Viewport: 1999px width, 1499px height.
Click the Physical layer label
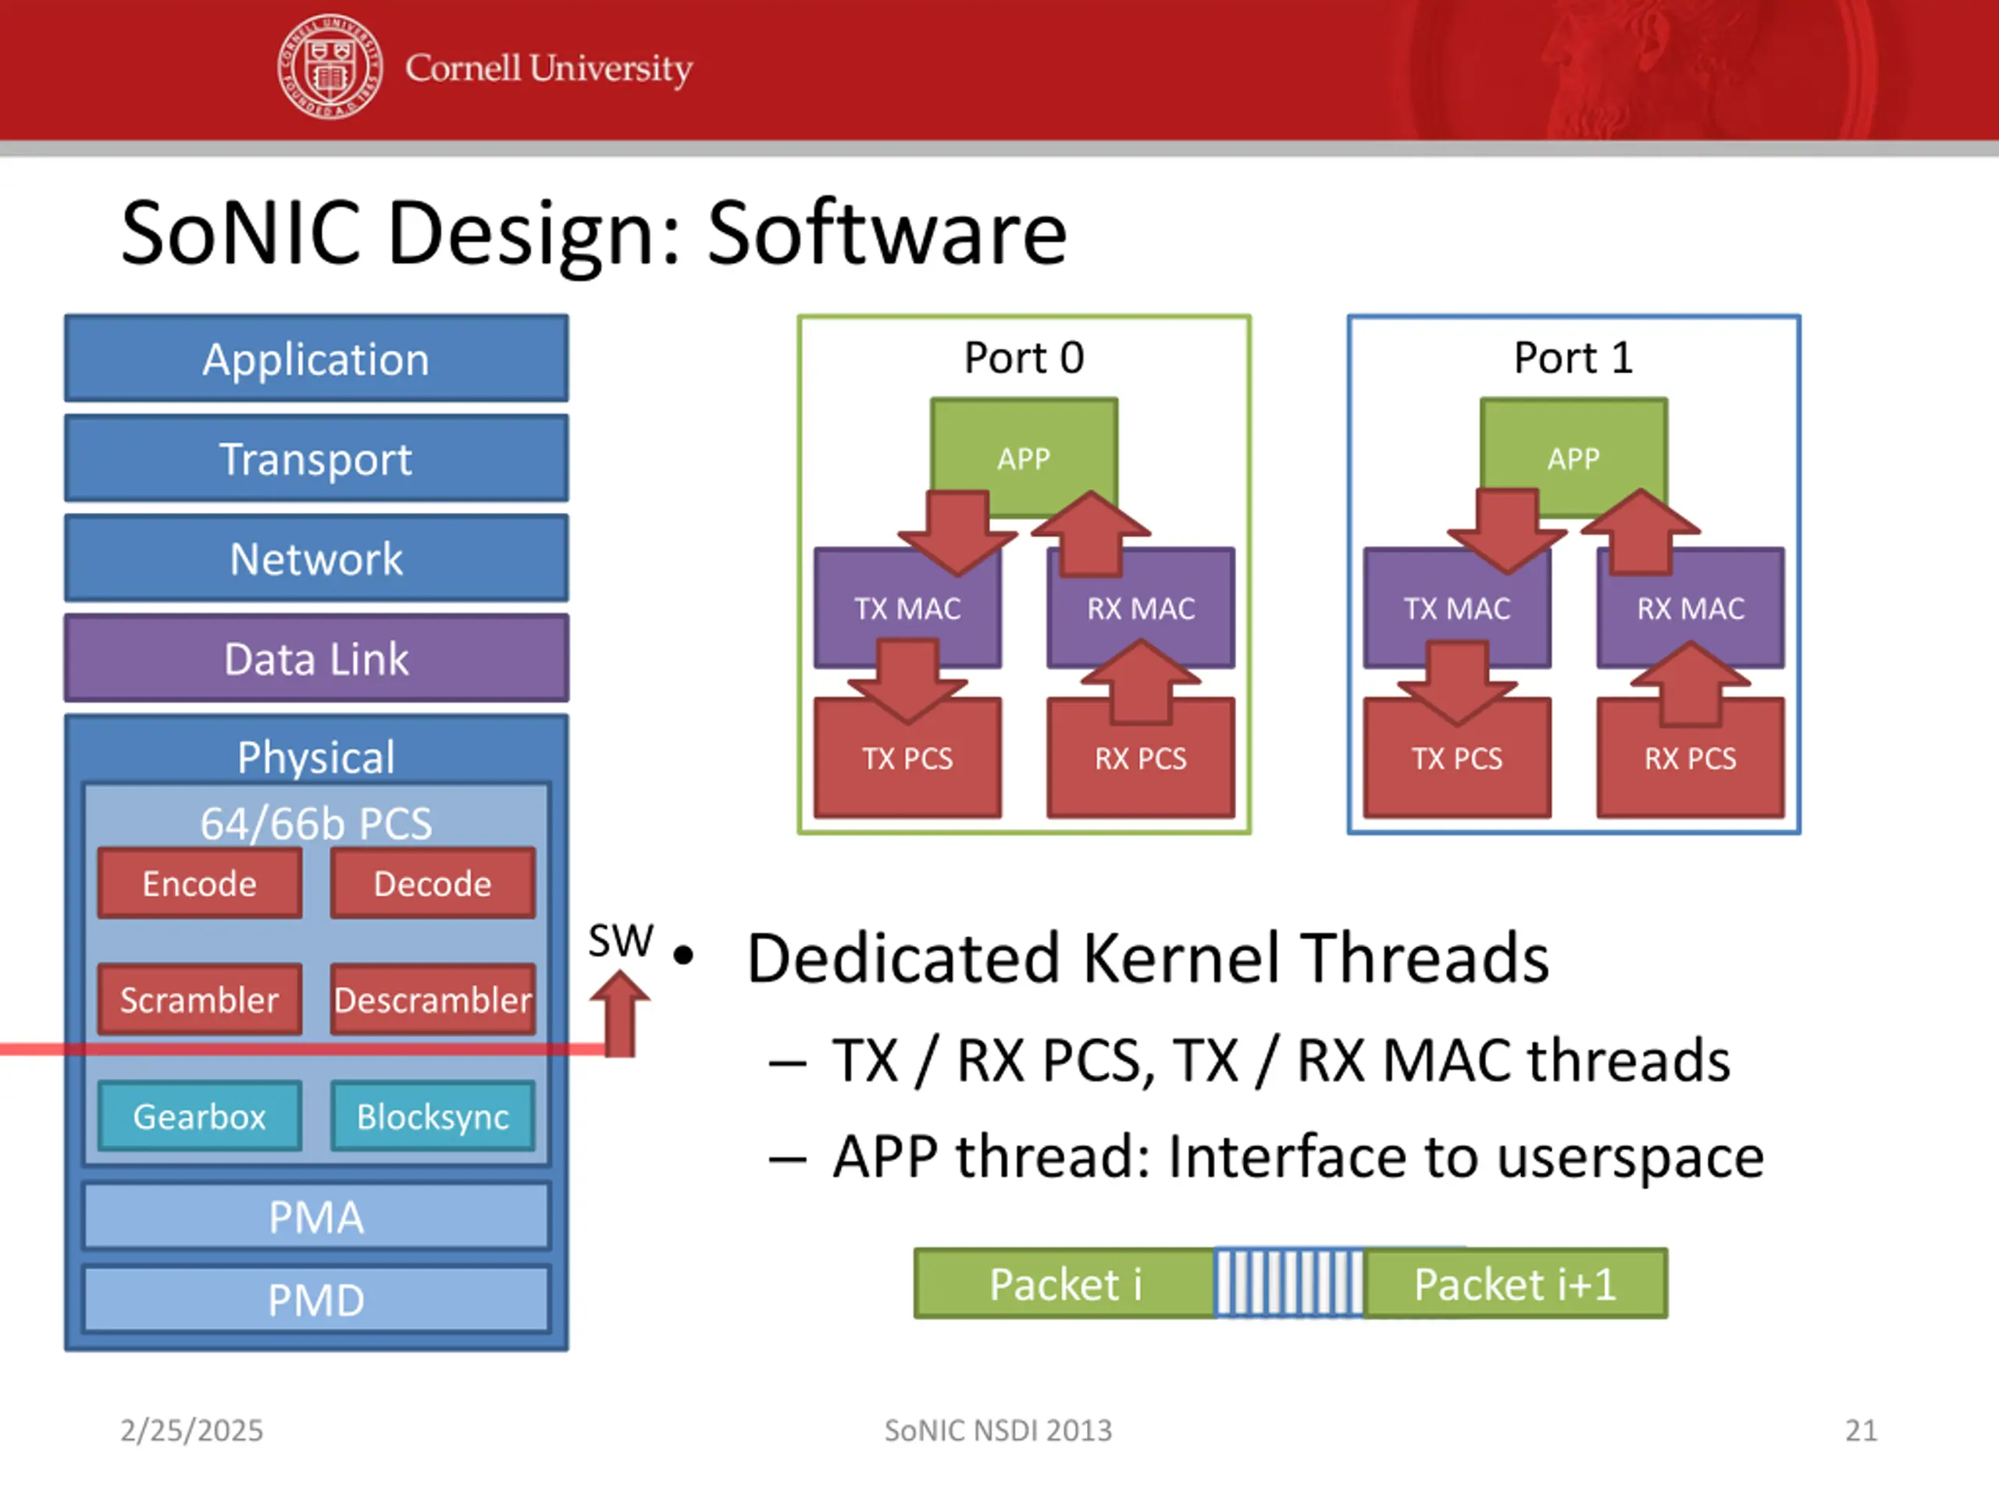pos(316,757)
